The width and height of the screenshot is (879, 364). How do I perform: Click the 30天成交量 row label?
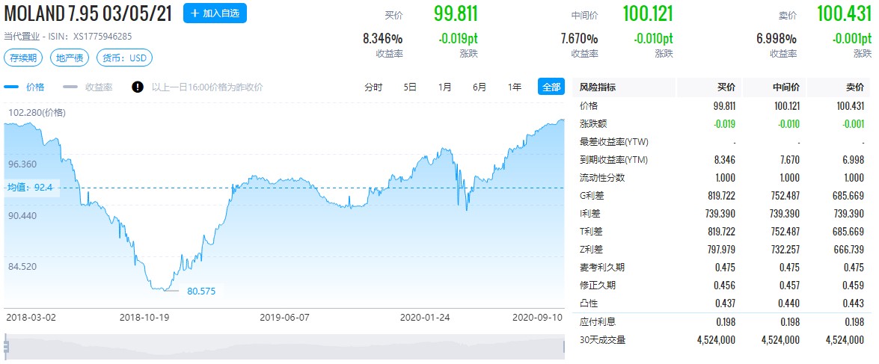tap(602, 339)
